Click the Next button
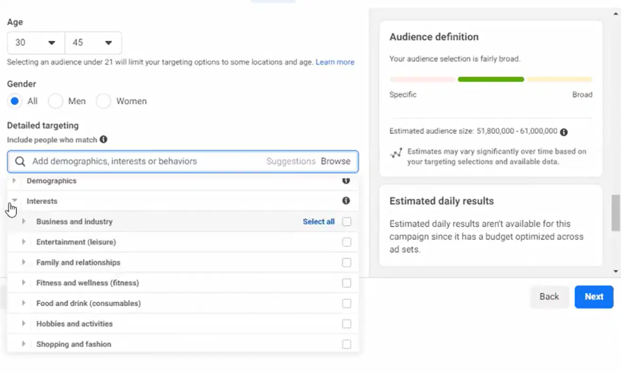 [x=594, y=296]
